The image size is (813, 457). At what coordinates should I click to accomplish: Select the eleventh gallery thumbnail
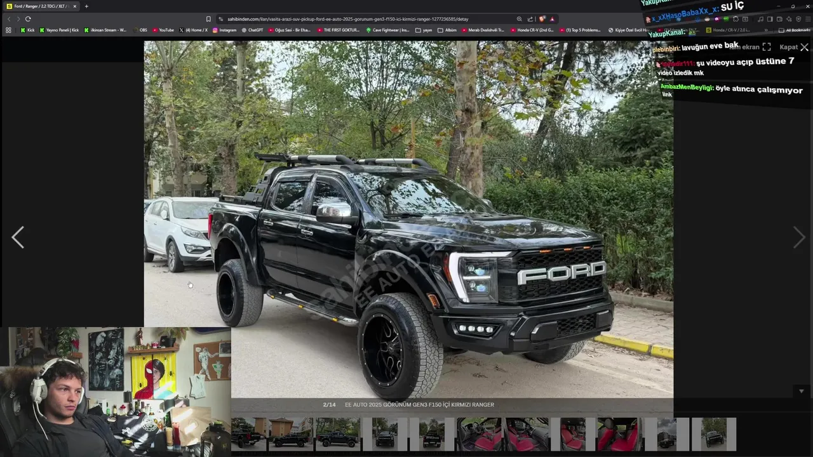pos(714,434)
